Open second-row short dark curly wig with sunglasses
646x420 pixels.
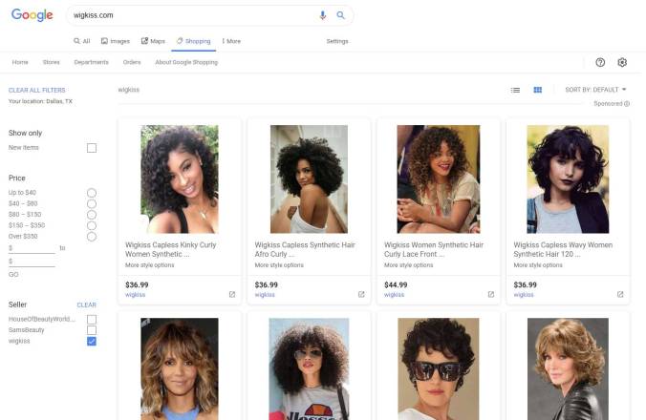click(x=439, y=368)
